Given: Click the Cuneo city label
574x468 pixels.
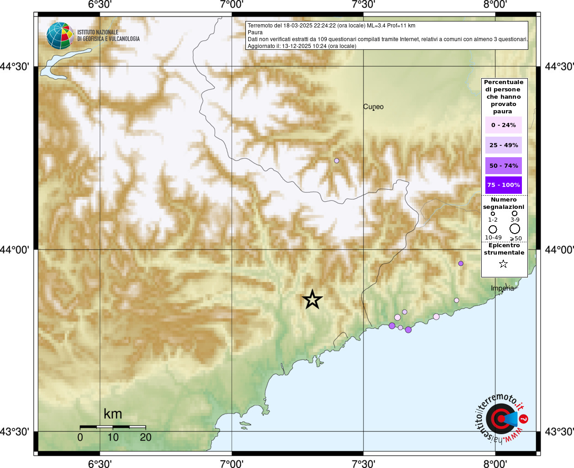Looking at the screenshot, I should [x=373, y=106].
